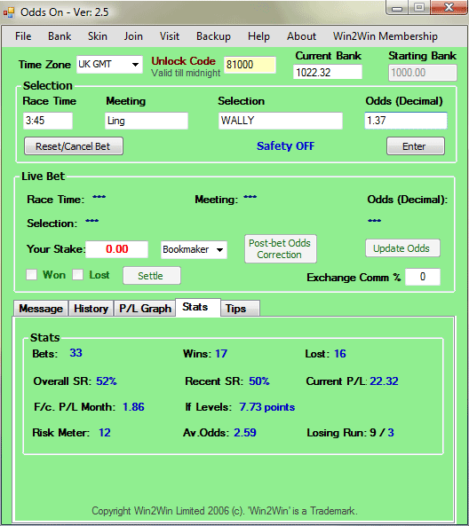Click Post-bet Odds Correction button
Image resolution: width=469 pixels, height=526 pixels.
pyautogui.click(x=281, y=249)
